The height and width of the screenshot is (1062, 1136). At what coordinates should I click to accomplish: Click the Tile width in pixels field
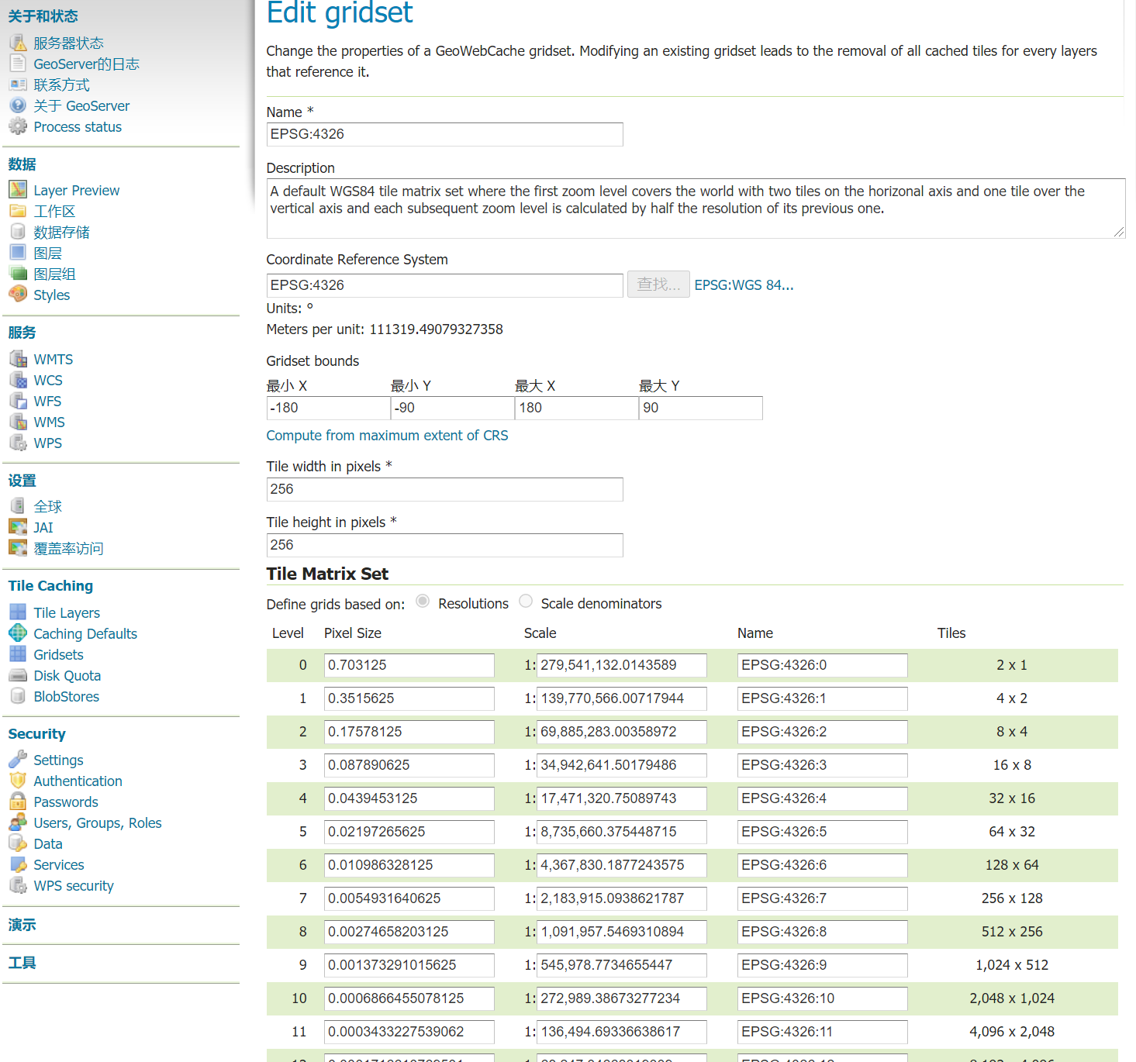(x=444, y=489)
